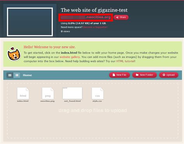This screenshot has width=184, height=144.
Task: Click the New Folder button
Action: tap(144, 75)
